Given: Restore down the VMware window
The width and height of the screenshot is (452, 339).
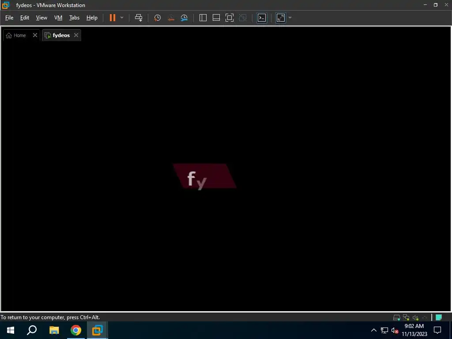Looking at the screenshot, I should pyautogui.click(x=436, y=5).
